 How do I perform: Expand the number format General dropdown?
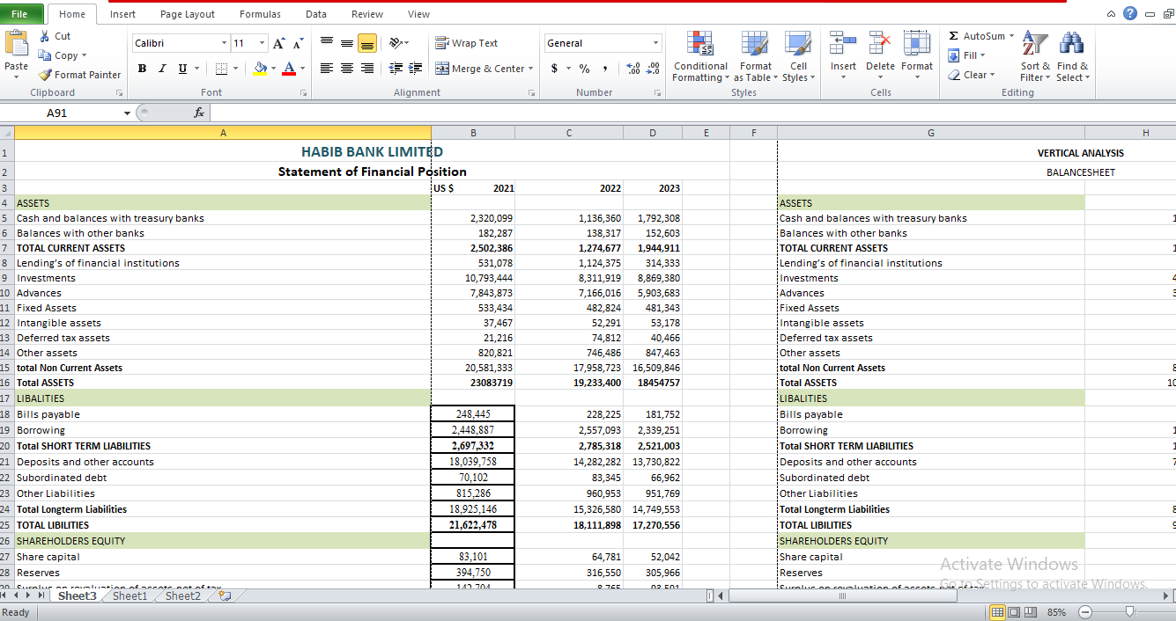[655, 43]
